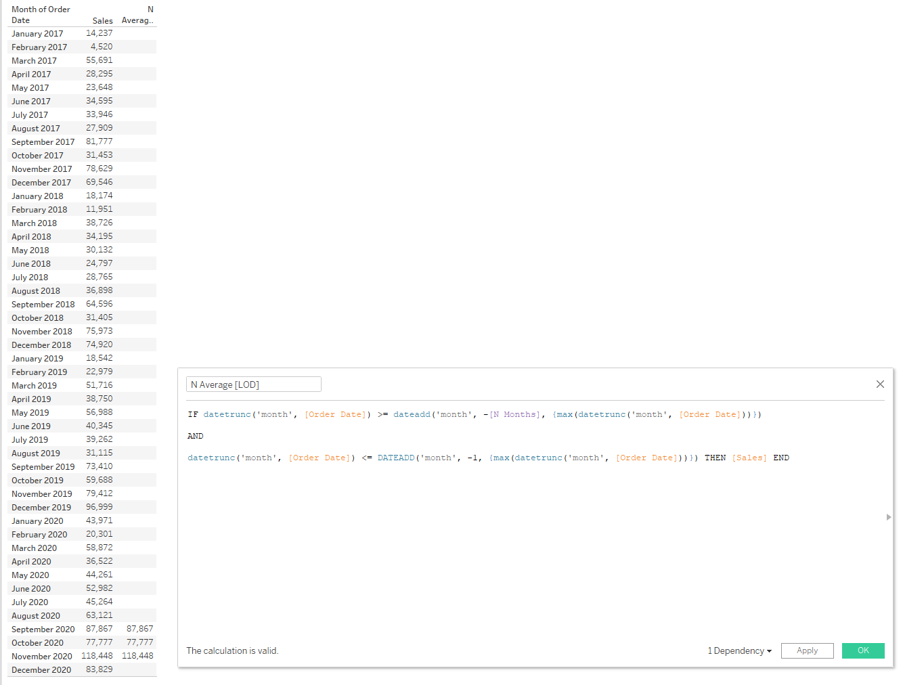
Task: Select the January 2018 row label
Action: (37, 196)
